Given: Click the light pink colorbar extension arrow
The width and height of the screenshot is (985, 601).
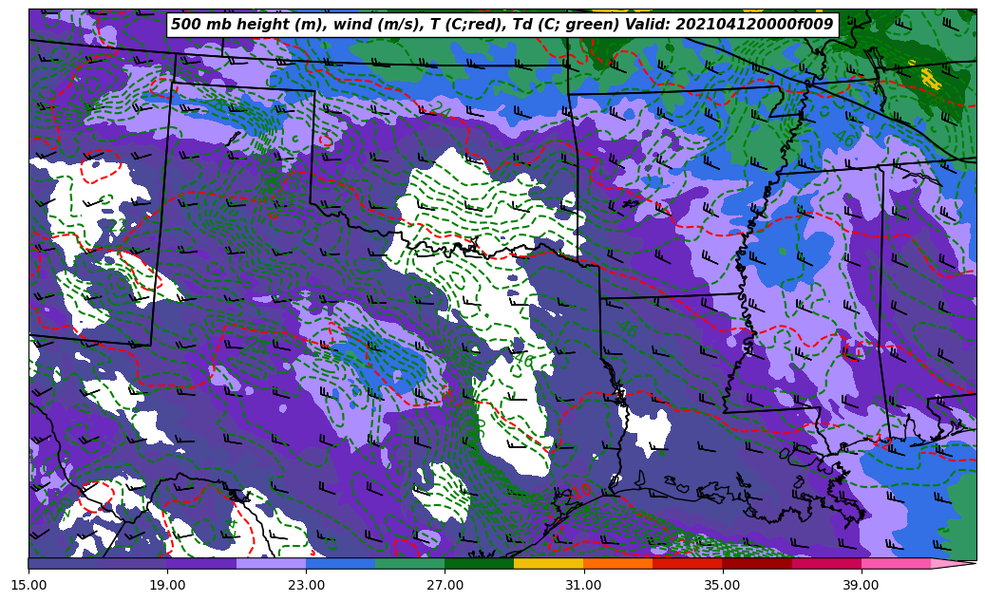Looking at the screenshot, I should point(952,563).
